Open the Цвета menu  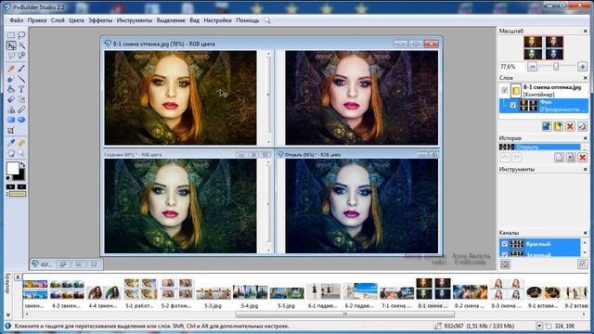point(76,20)
